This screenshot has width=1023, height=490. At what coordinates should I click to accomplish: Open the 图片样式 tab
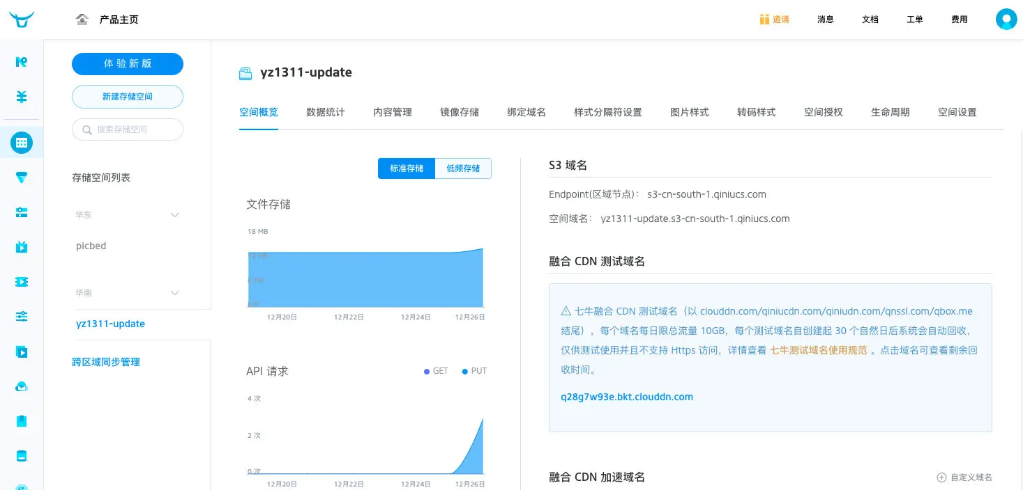[x=690, y=112]
